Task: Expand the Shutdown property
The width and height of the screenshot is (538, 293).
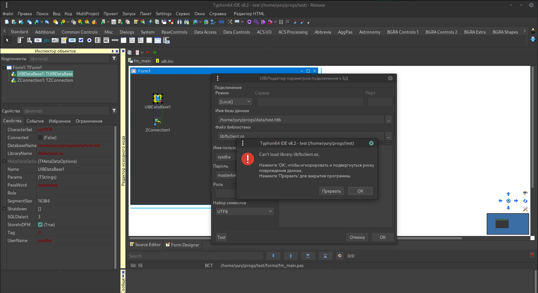Action: (4, 209)
